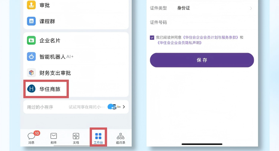Image resolution: width=279 pixels, height=151 pixels.
Task: Switch to the 文档 documents tab
Action: click(x=76, y=137)
